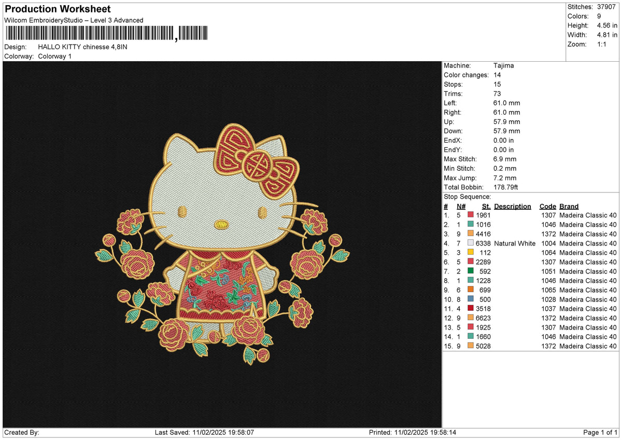The width and height of the screenshot is (622, 440).
Task: Click the orange swatch in stop 9
Action: (471, 290)
